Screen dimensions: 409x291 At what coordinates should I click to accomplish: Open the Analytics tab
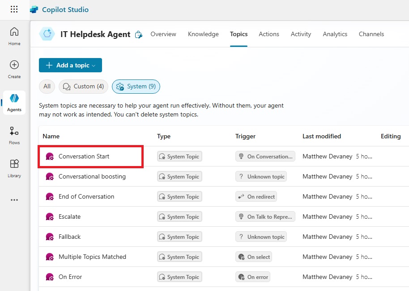(x=335, y=34)
